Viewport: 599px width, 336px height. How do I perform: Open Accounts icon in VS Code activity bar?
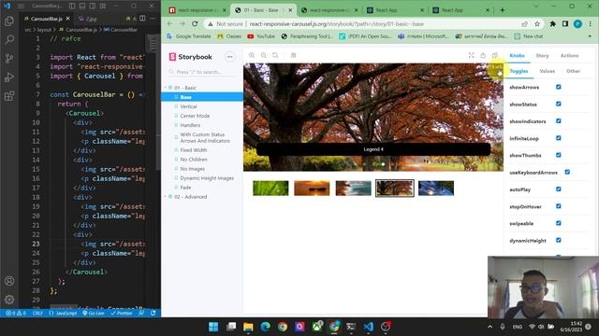pyautogui.click(x=9, y=281)
